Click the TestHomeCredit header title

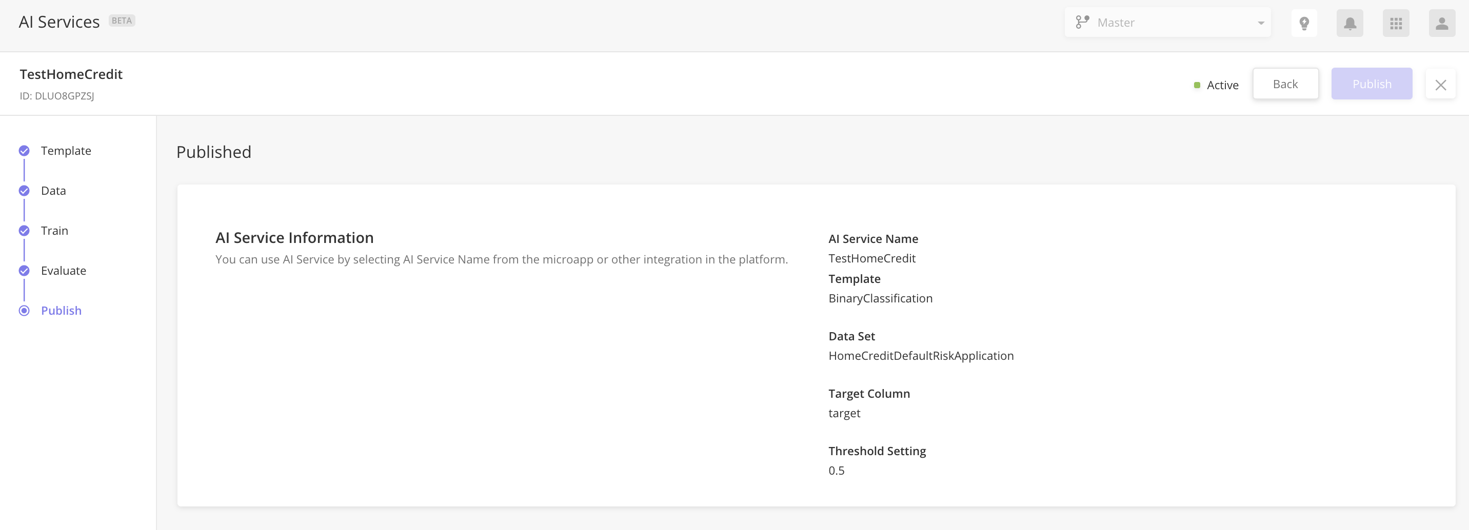click(71, 74)
